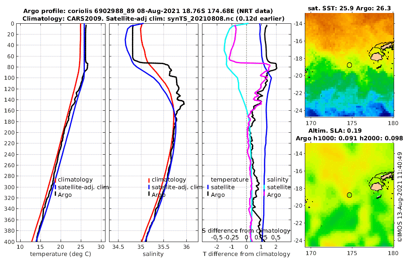Click blue satellite-adj. clim marker in salinity legend
This screenshot has height=260, width=404.
point(149,187)
